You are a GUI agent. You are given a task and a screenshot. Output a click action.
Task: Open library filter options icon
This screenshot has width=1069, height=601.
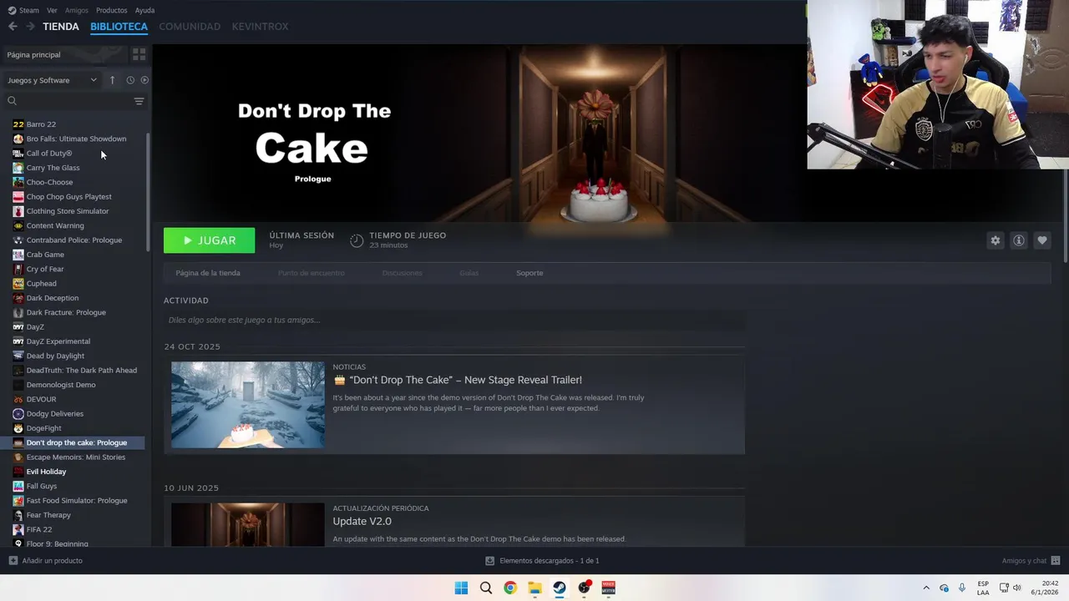coord(139,101)
